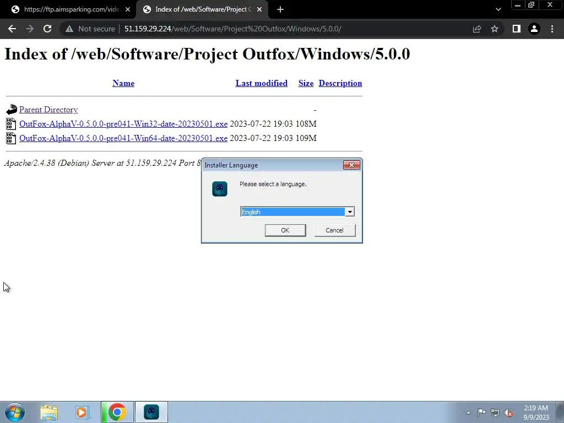The width and height of the screenshot is (564, 423).
Task: Click the Win32 file's 2023-07-22 19:03 date
Action: (262, 124)
